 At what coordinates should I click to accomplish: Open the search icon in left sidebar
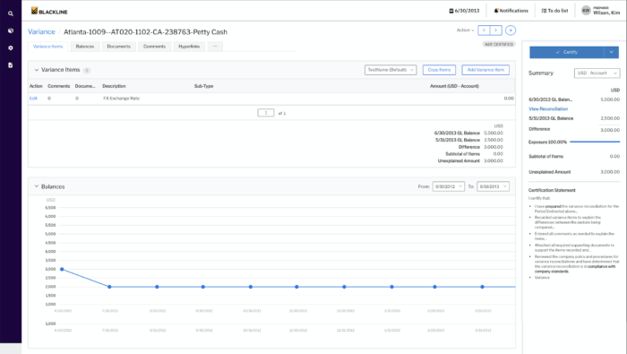[x=11, y=13]
